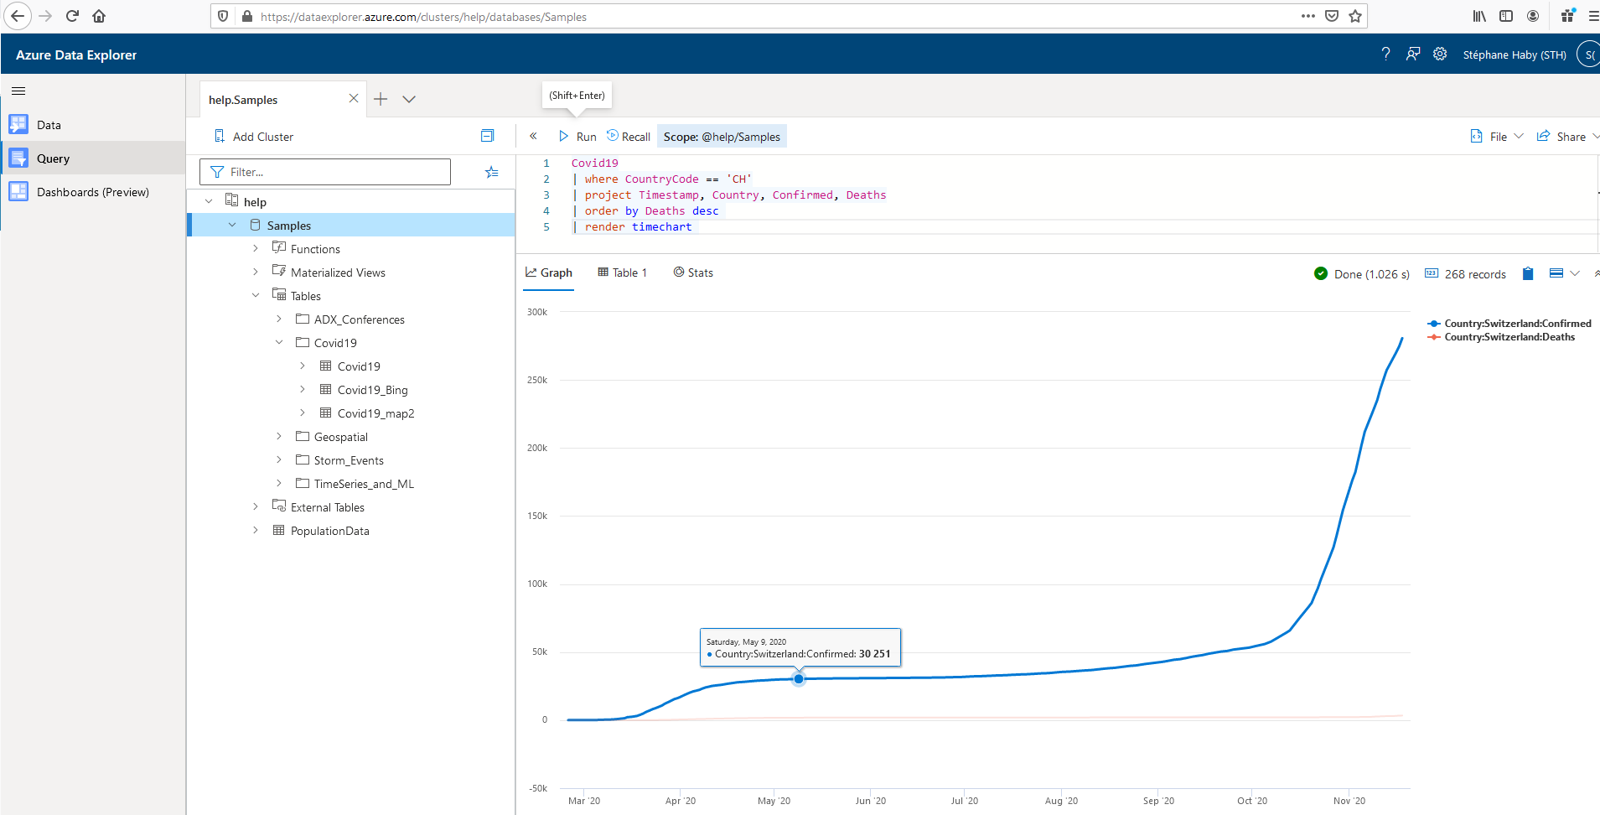This screenshot has height=815, width=1600.
Task: Click the Scope: @help/Samples label
Action: (x=722, y=137)
